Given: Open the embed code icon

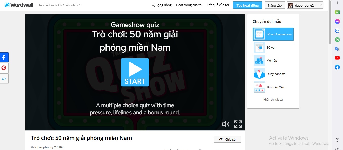Looking at the screenshot, I should click(4, 78).
